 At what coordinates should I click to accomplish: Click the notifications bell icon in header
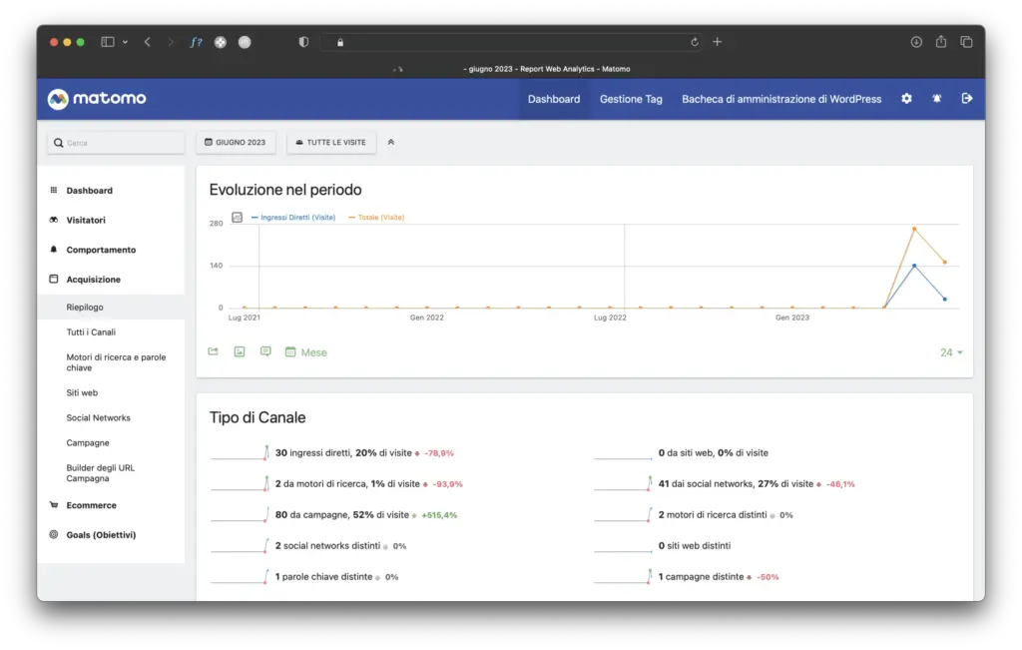[936, 99]
